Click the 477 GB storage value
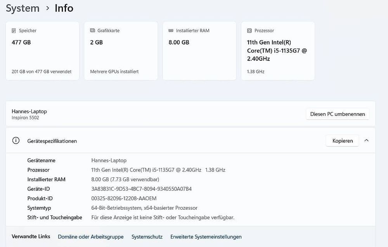This screenshot has width=388, height=247. coord(21,42)
